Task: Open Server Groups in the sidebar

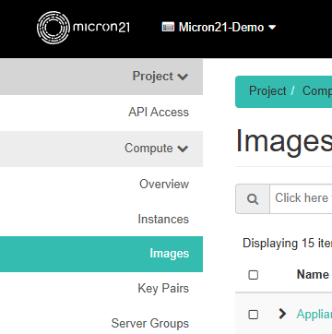Action: (150, 324)
